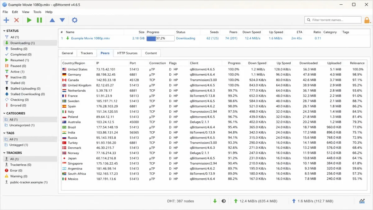Pause torrents with the green pause icon
373x210 pixels.
(x=39, y=20)
